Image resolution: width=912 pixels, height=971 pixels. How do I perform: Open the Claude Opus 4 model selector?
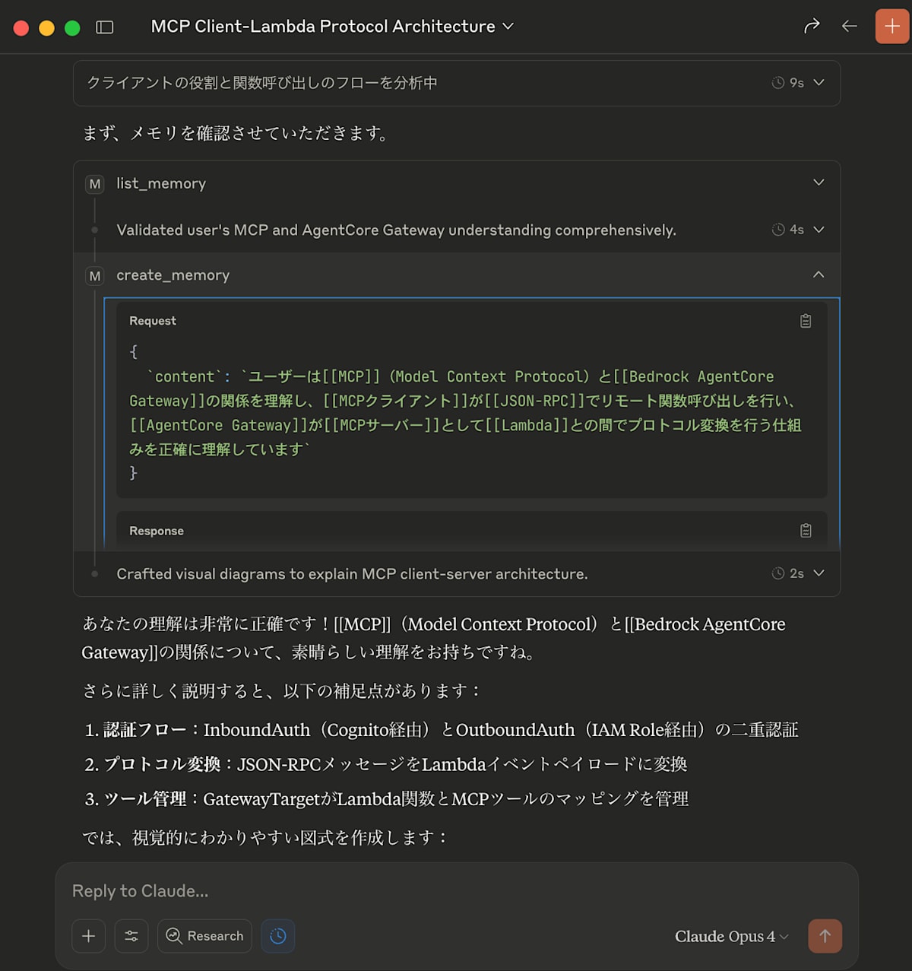pyautogui.click(x=731, y=936)
